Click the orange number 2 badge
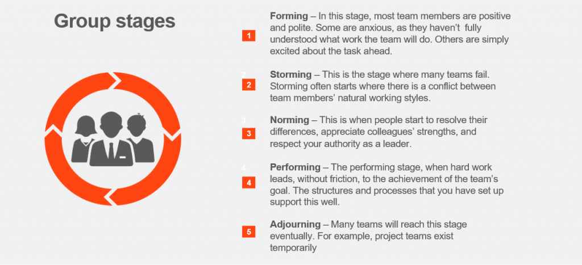Image resolution: width=582 pixels, height=265 pixels. 249,85
